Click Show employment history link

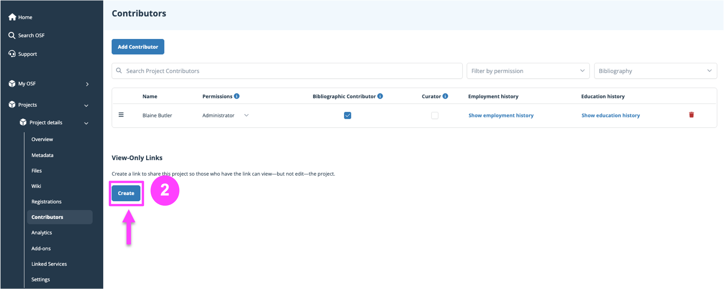[501, 115]
